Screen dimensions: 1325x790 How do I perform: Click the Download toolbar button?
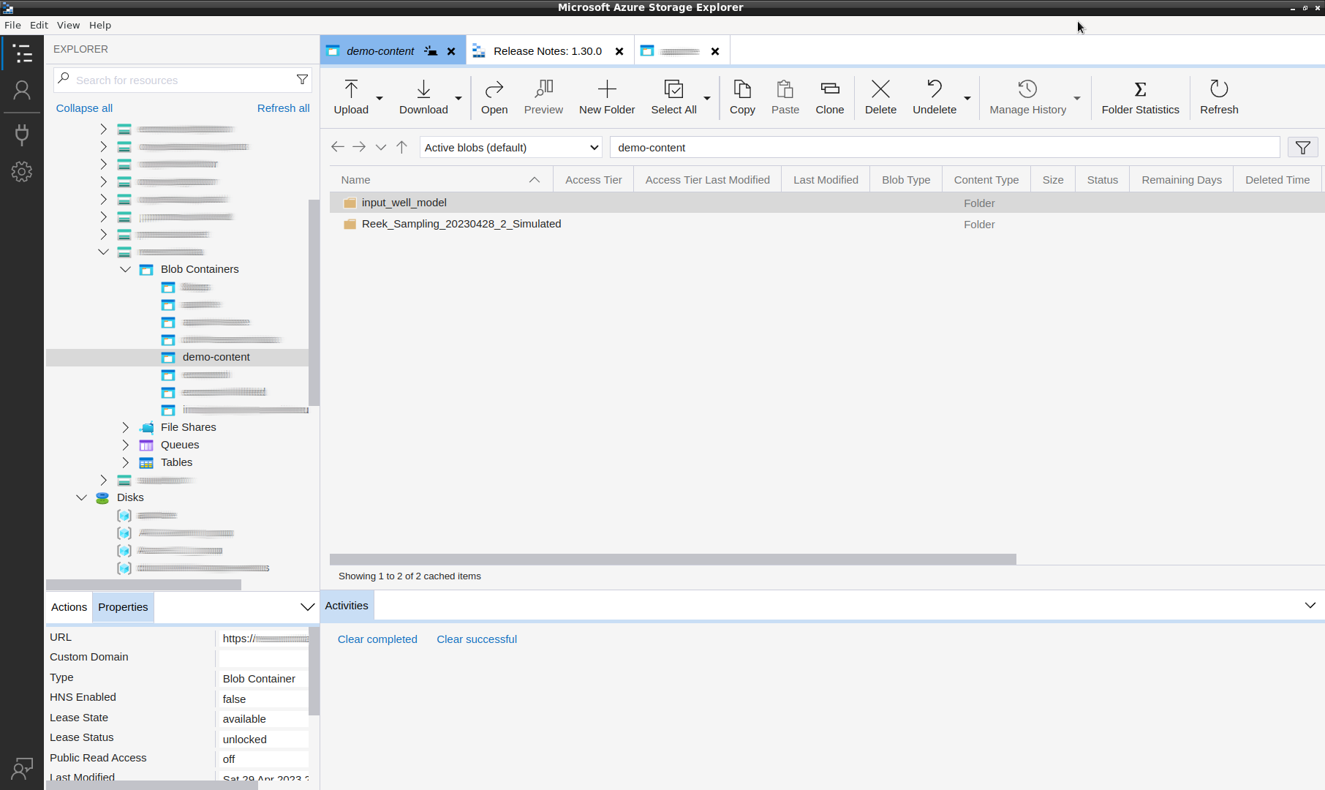pyautogui.click(x=423, y=97)
